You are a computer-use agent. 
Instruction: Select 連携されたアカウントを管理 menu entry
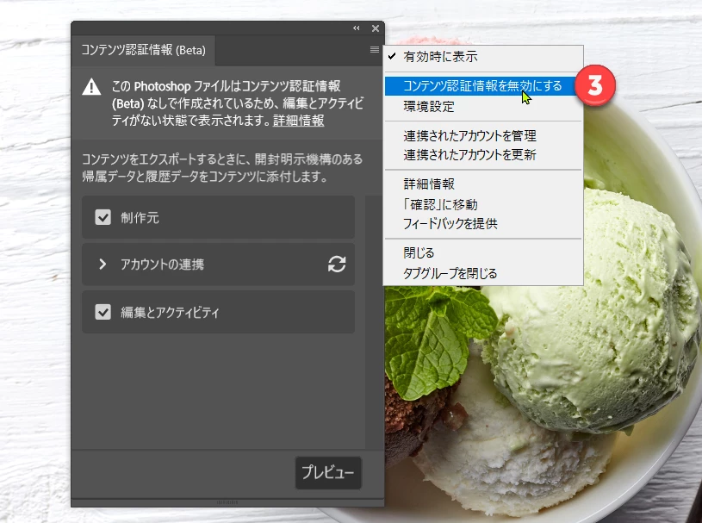pyautogui.click(x=483, y=135)
